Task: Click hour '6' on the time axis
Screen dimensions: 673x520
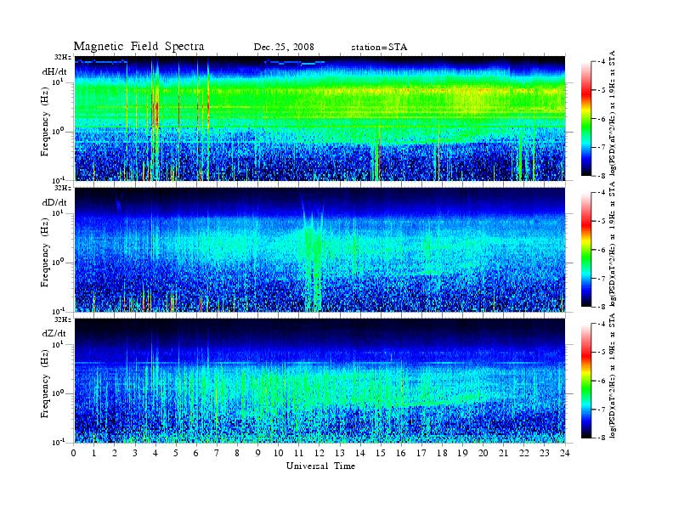Action: pos(196,454)
